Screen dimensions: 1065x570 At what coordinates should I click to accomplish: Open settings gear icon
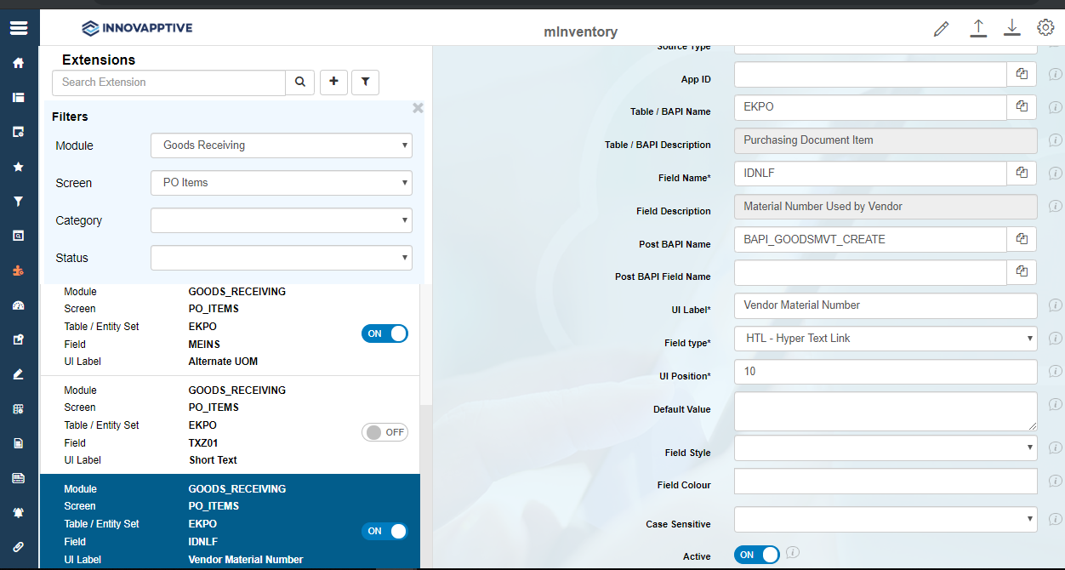(x=1045, y=28)
